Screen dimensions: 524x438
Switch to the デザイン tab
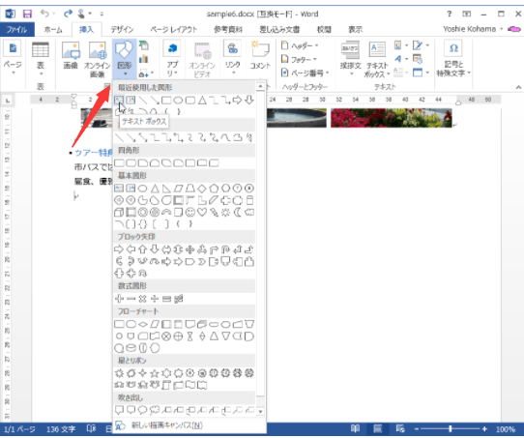pyautogui.click(x=122, y=29)
